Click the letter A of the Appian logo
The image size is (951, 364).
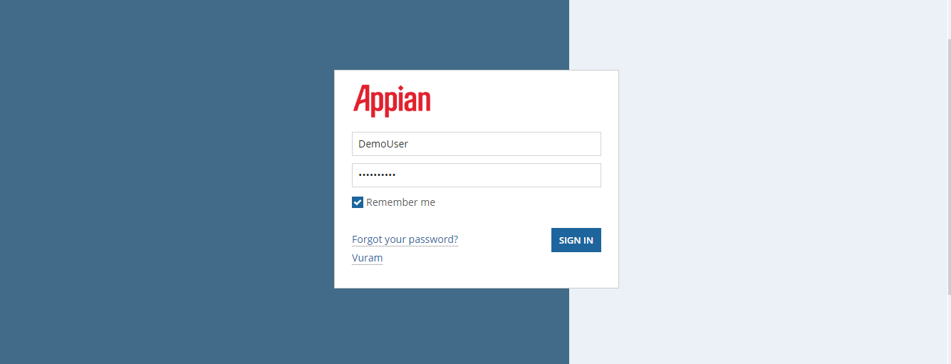pyautogui.click(x=363, y=100)
